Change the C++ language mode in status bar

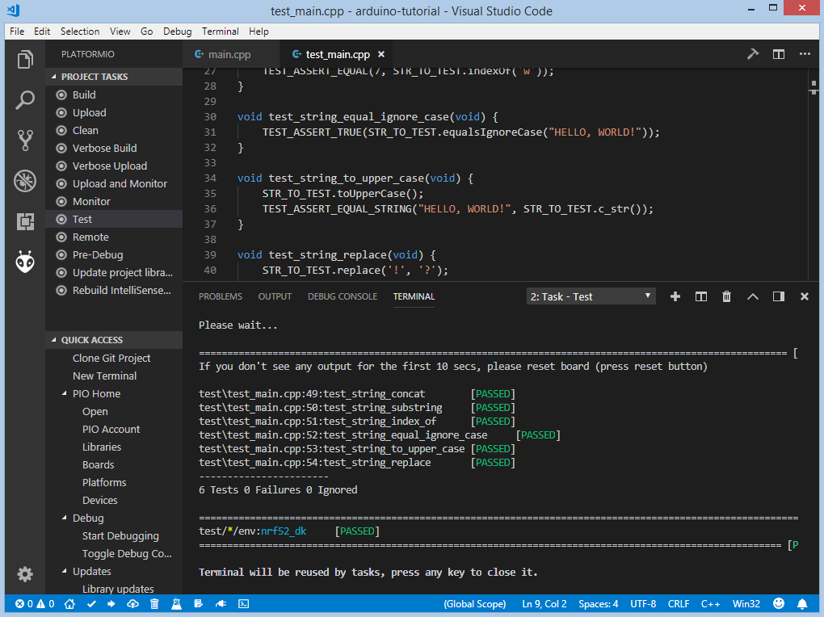click(x=710, y=604)
